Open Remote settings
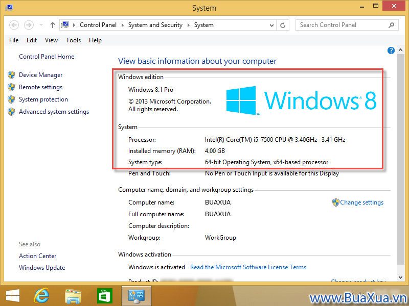 [x=41, y=87]
